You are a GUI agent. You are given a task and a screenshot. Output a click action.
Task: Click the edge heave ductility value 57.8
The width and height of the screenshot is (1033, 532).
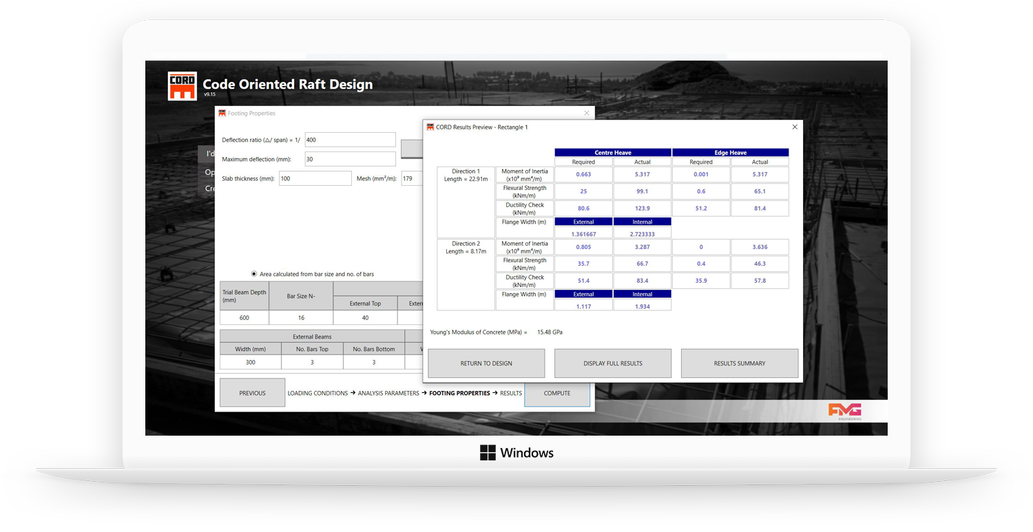(760, 281)
